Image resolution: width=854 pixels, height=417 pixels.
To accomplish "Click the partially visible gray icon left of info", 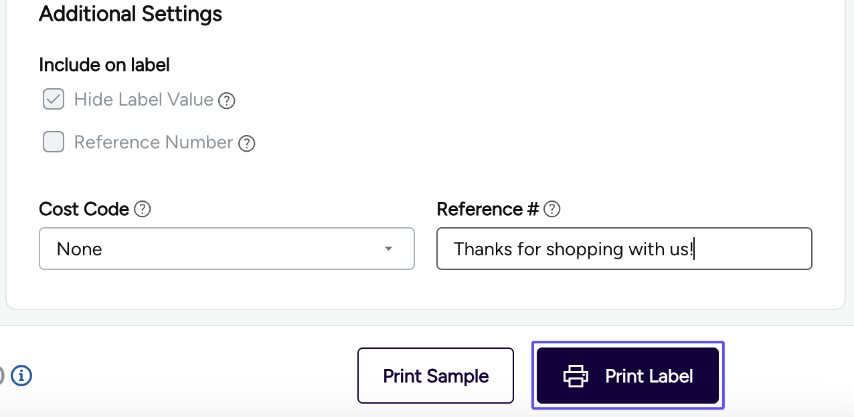I will point(2,376).
